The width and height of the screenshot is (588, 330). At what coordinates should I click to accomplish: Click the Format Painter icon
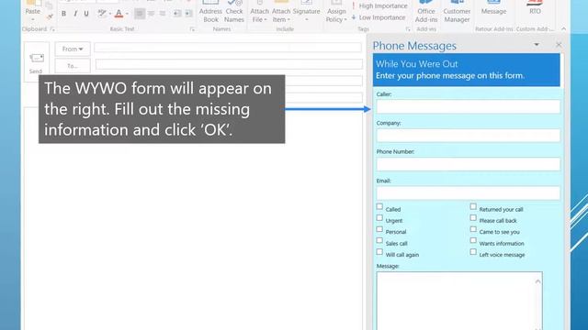pos(50,16)
